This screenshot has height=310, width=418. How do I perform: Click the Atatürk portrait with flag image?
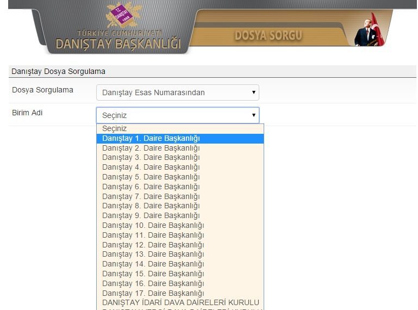point(369,30)
